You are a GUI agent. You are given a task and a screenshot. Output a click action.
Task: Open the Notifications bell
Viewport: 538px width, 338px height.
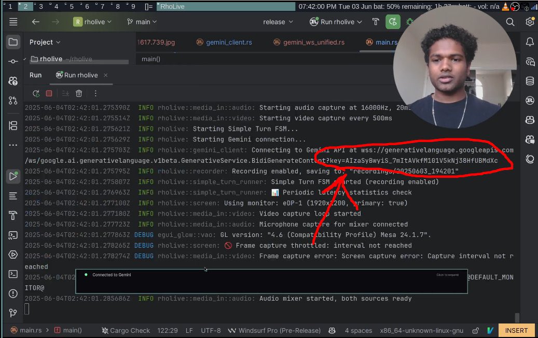coord(530,42)
